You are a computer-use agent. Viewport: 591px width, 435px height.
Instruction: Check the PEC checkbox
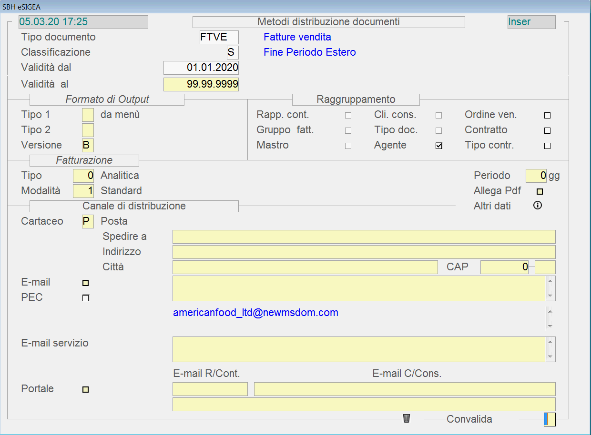pyautogui.click(x=86, y=298)
